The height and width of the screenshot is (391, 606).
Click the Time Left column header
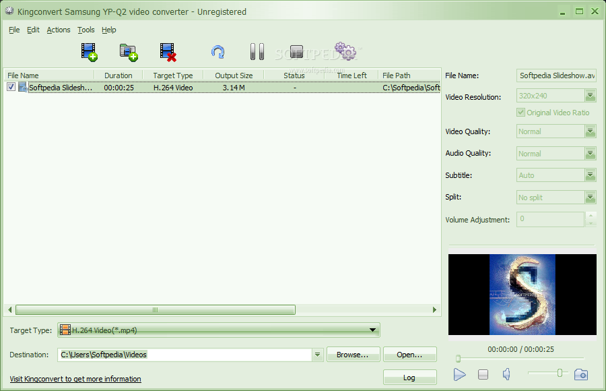pos(351,75)
